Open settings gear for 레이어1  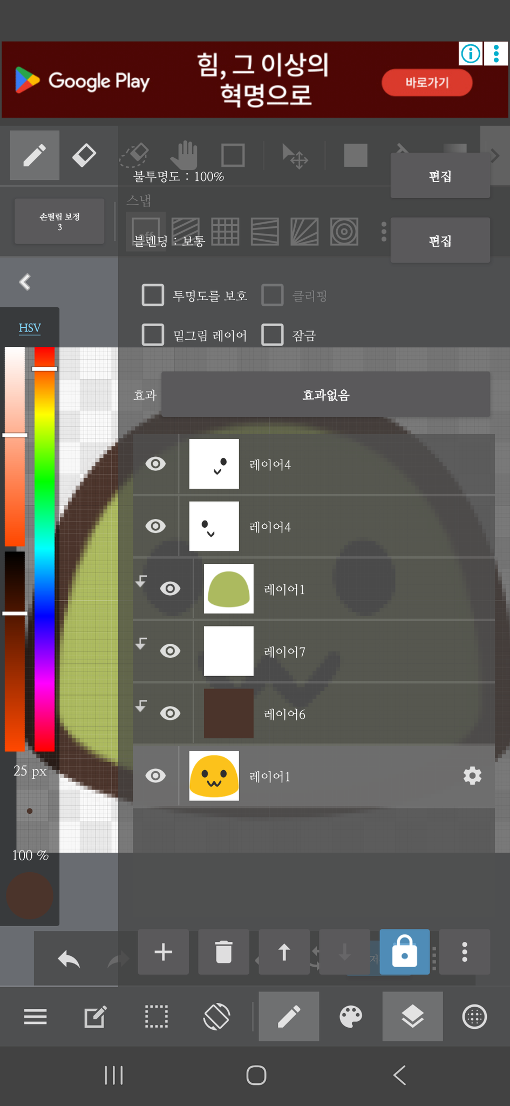point(472,775)
